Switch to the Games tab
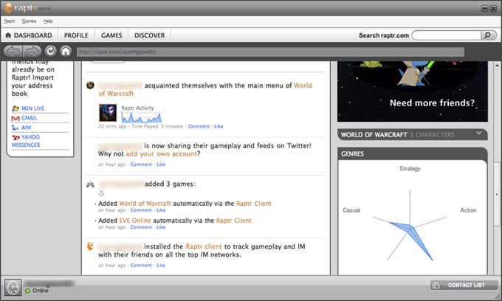This screenshot has height=301, width=502. (111, 35)
